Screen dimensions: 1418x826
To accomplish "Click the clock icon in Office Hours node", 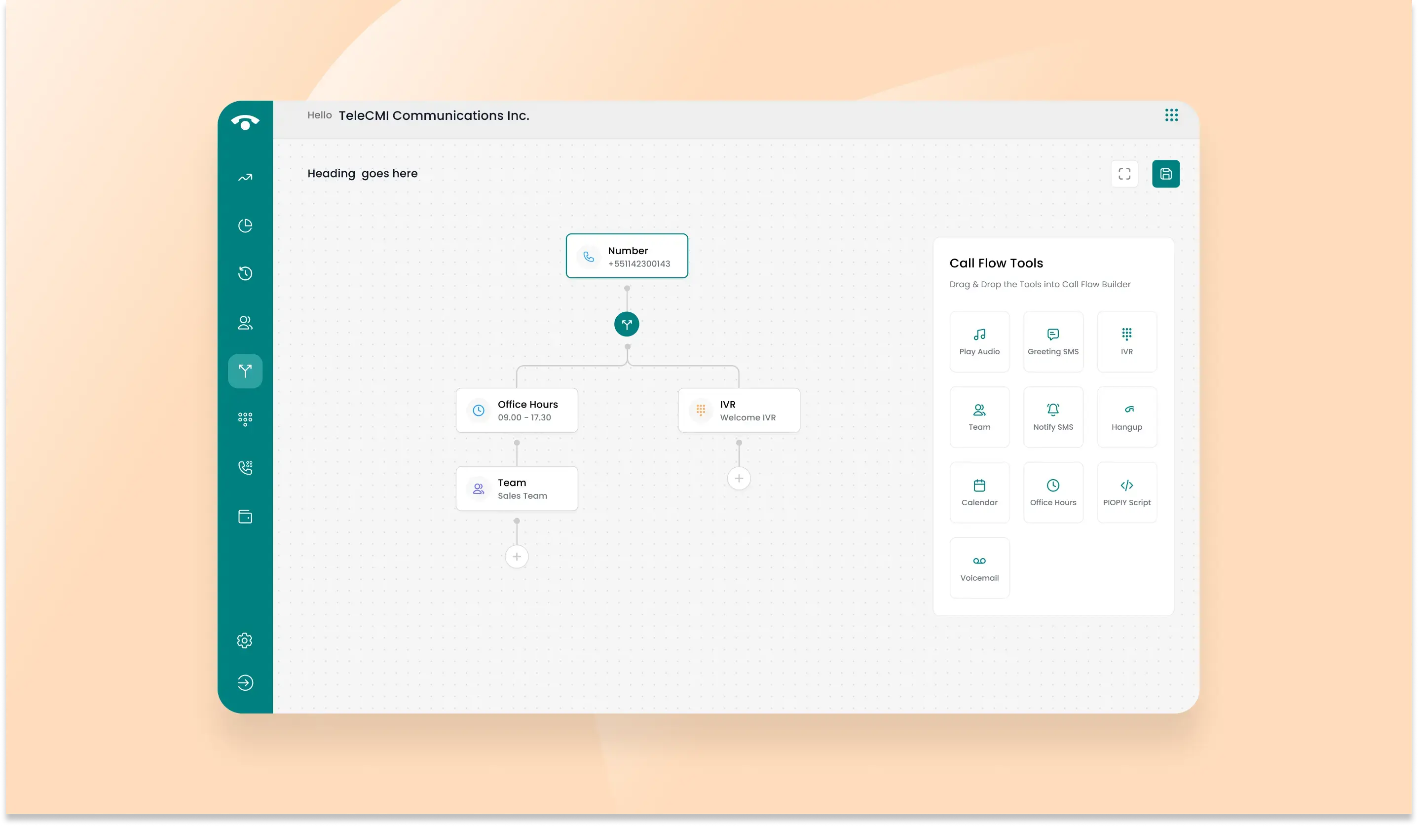I will [x=478, y=410].
